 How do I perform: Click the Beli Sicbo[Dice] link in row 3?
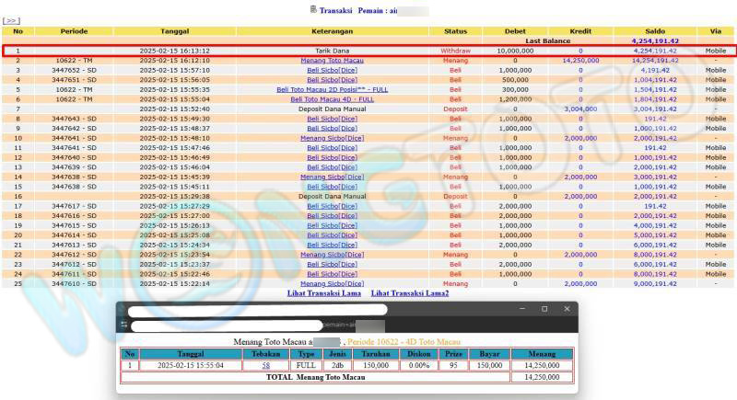click(332, 70)
